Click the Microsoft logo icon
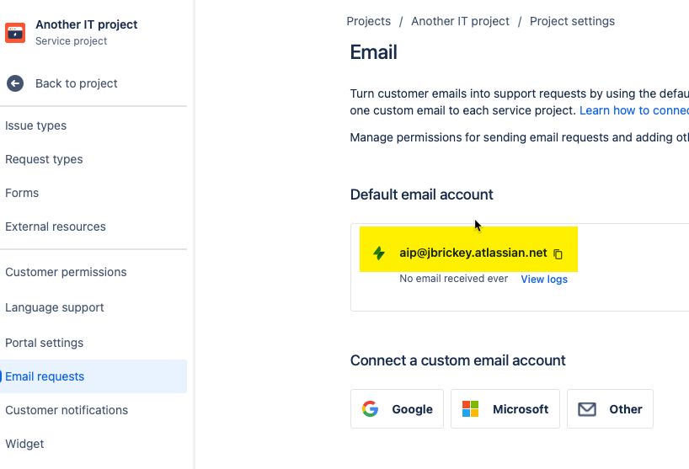Screen dimensions: 689x469 click(470, 409)
